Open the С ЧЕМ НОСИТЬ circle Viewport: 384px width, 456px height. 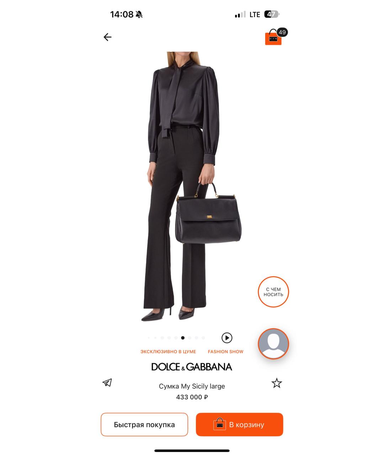coord(273,292)
